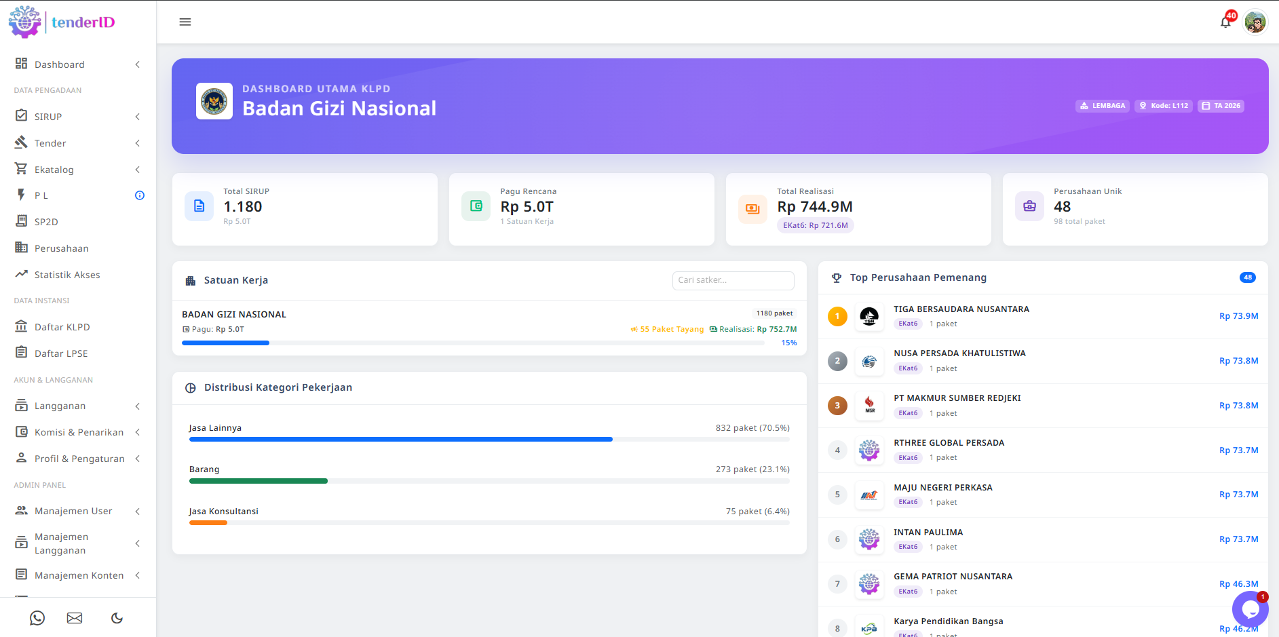Click the Ekatalog cart icon
The image size is (1279, 637).
click(21, 169)
